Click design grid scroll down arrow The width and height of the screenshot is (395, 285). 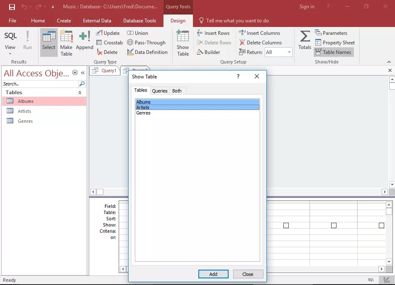pos(389,262)
